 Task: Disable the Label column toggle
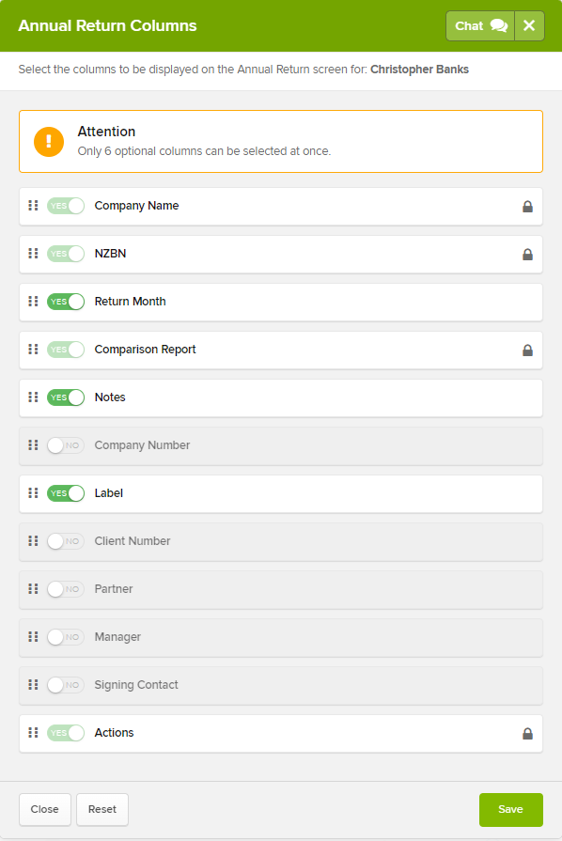66,493
